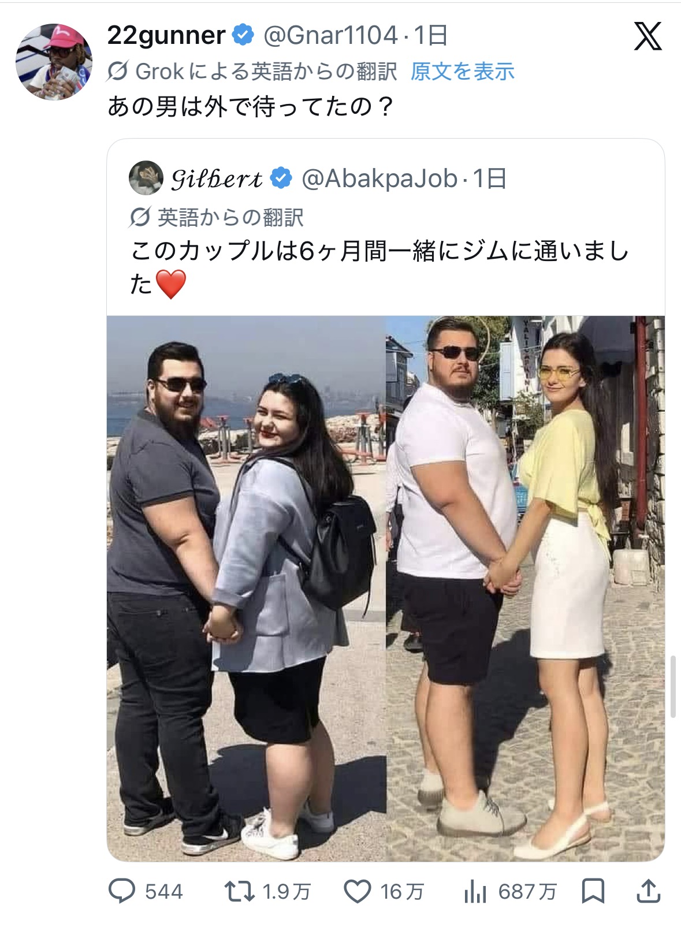Open the view count analytics bars icon
This screenshot has height=927, width=681.
click(x=475, y=892)
